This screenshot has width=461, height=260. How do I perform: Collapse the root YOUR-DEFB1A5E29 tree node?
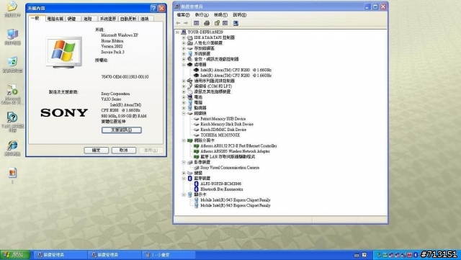(x=178, y=32)
